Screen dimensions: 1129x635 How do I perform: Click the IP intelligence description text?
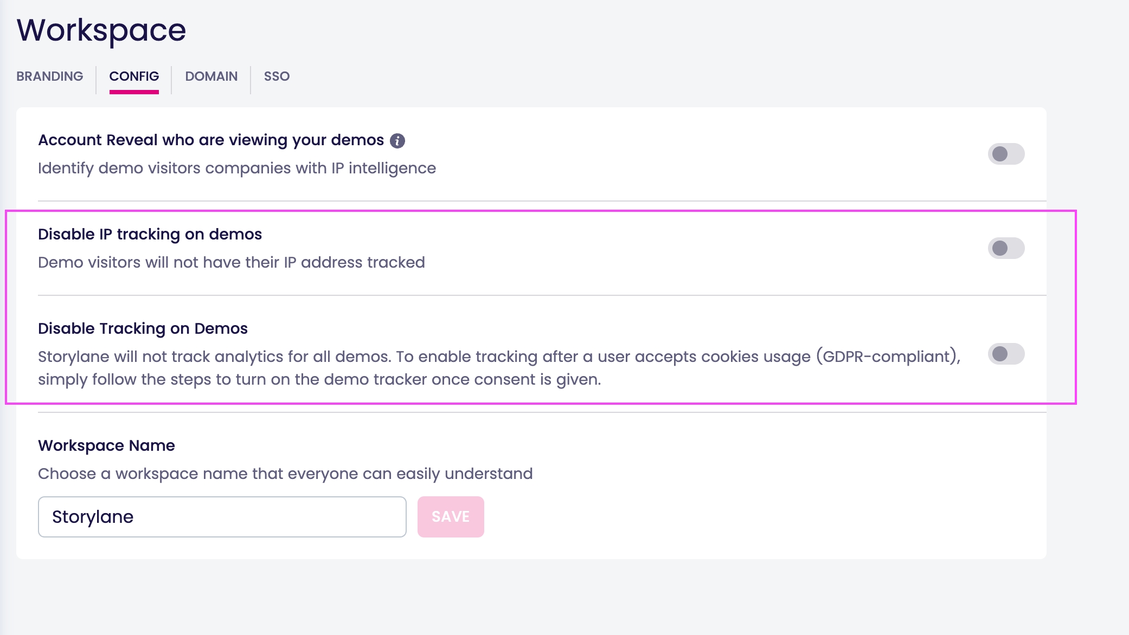click(x=237, y=168)
